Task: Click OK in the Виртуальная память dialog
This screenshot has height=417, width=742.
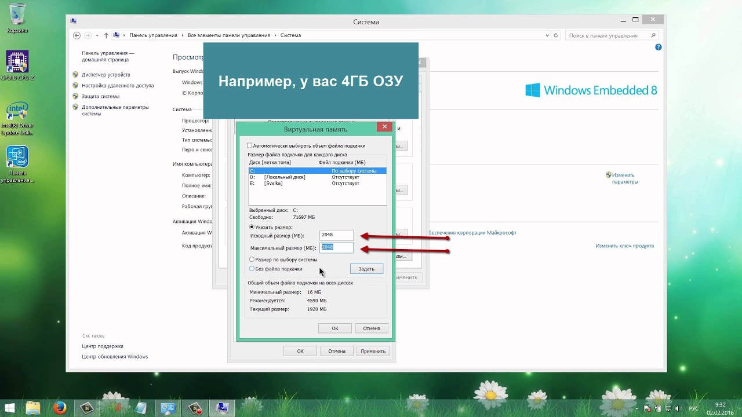Action: 335,328
